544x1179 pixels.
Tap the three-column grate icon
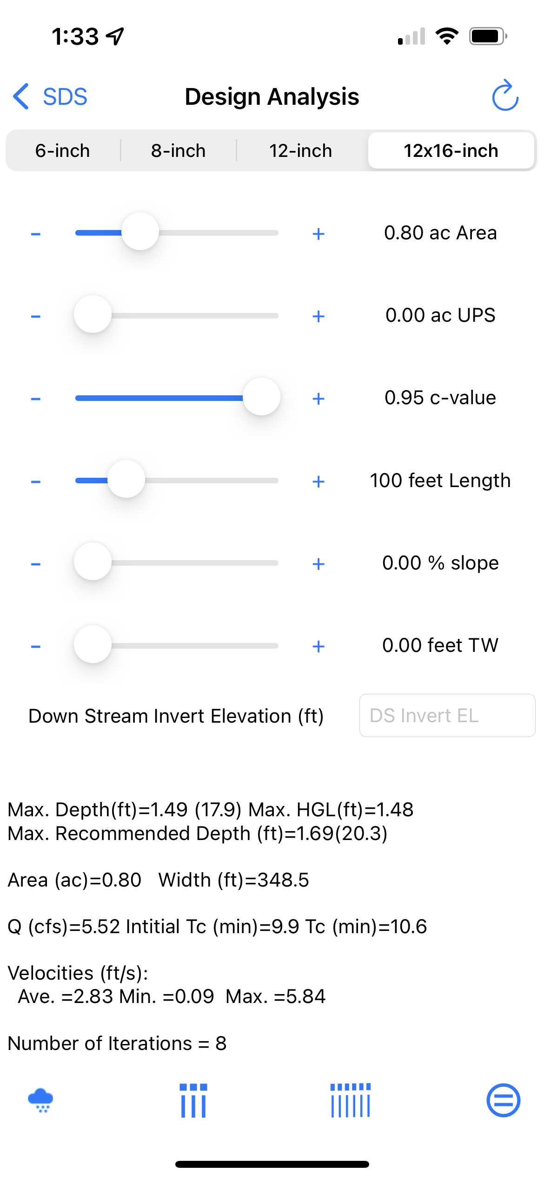pyautogui.click(x=193, y=1101)
